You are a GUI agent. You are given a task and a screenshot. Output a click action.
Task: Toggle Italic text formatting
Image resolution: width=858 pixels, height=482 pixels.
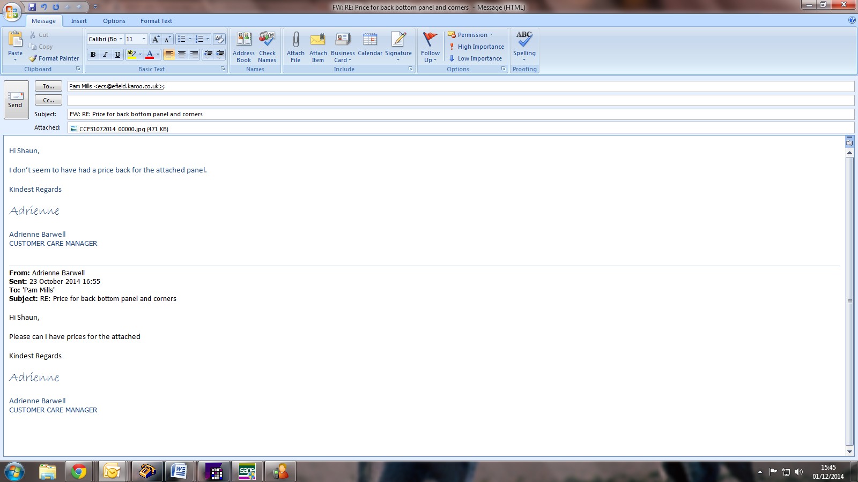pyautogui.click(x=105, y=55)
